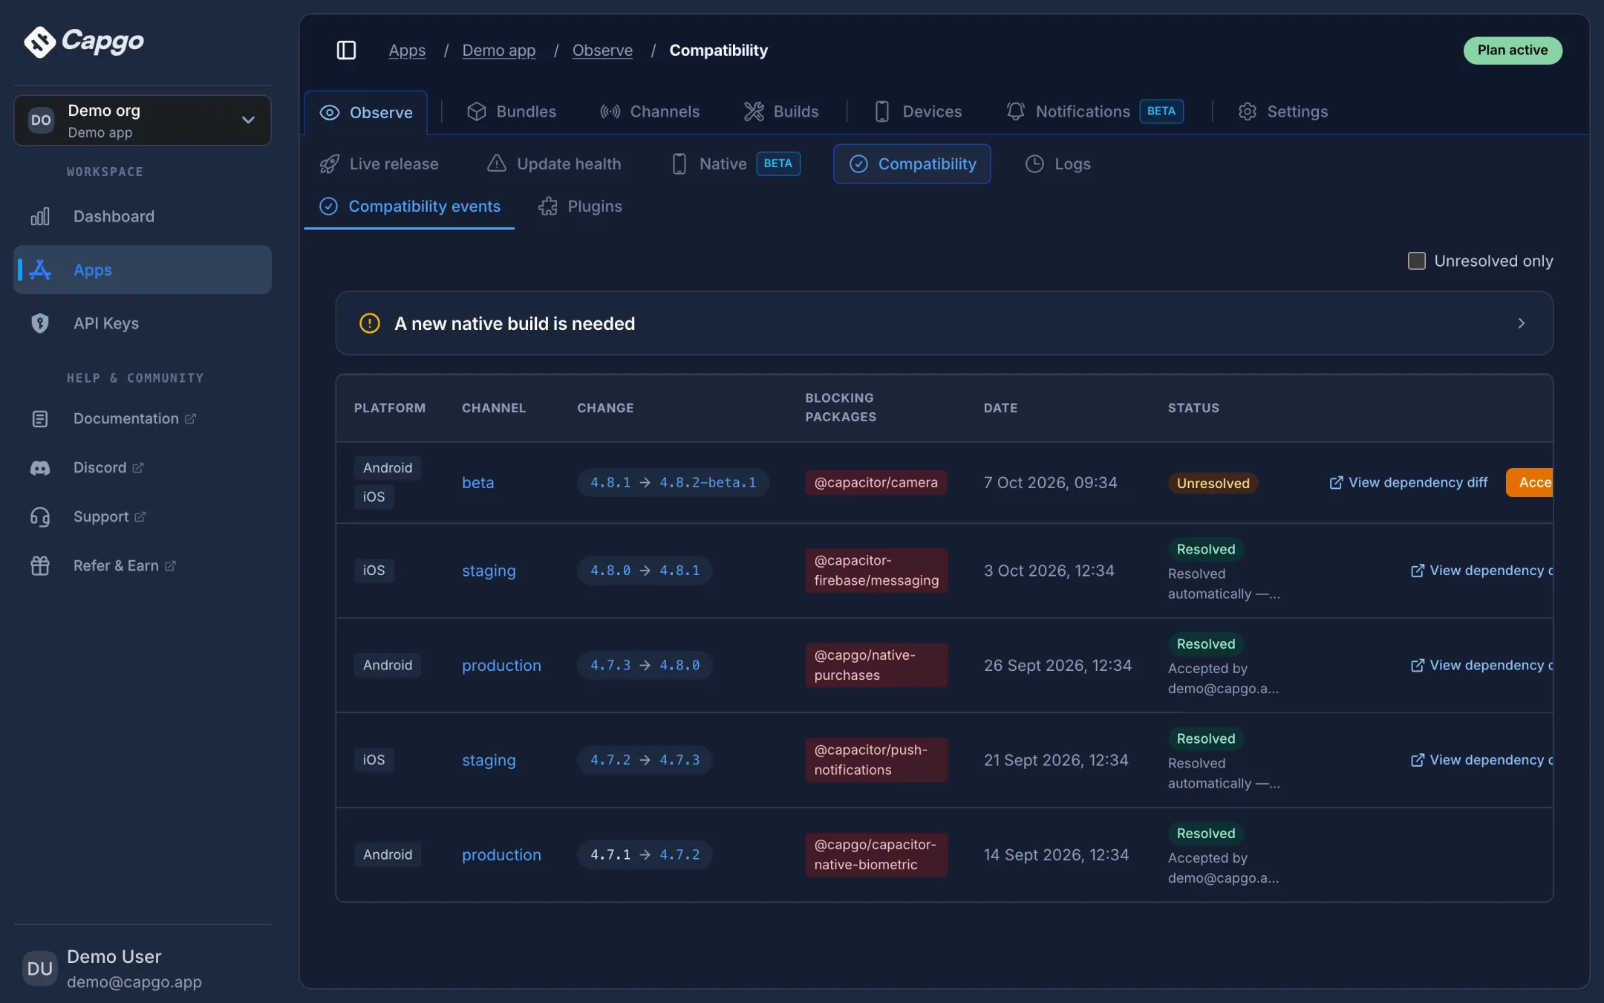1604x1003 pixels.
Task: Click the Unresolved status badge
Action: (x=1213, y=483)
